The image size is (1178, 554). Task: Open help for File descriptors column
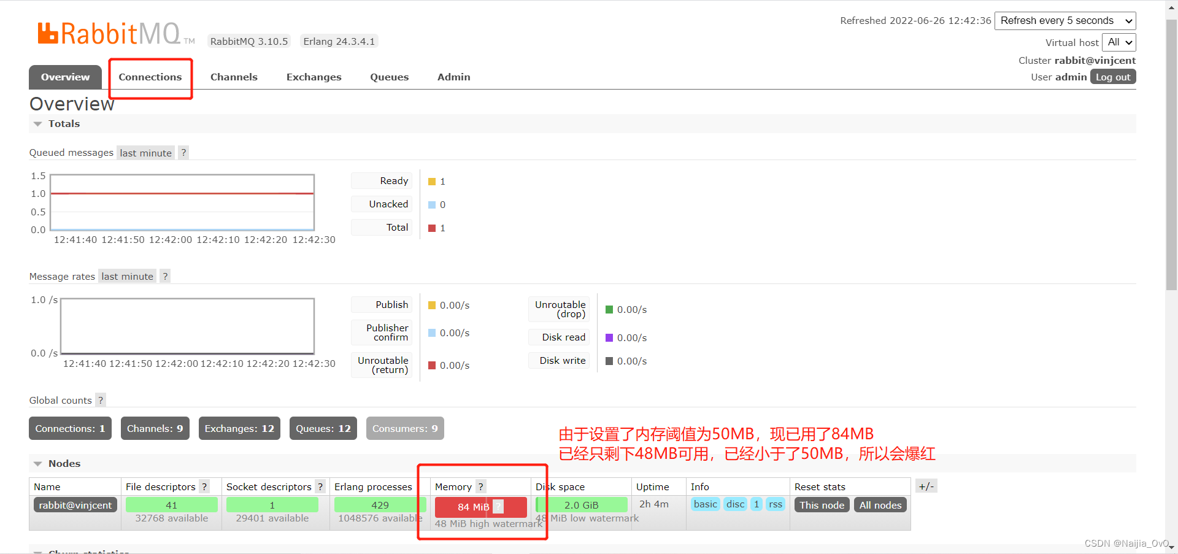coord(204,487)
